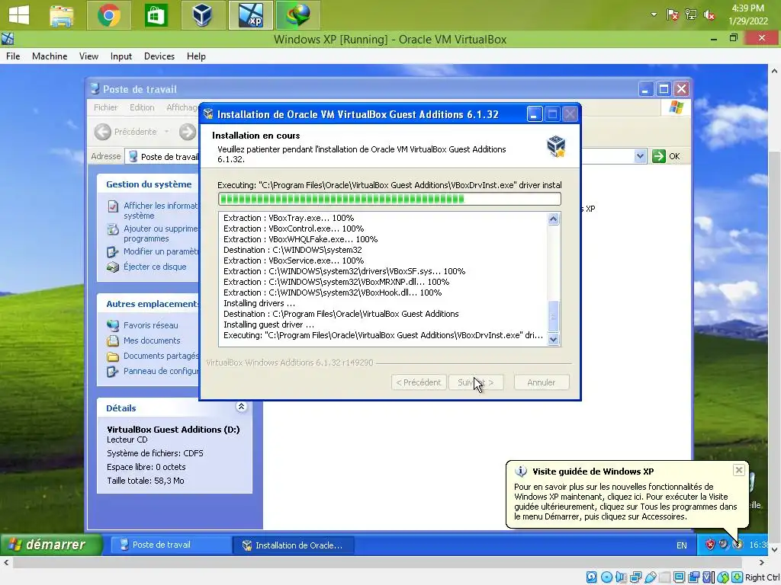
Task: Open the Devices menu
Action: pyautogui.click(x=159, y=56)
